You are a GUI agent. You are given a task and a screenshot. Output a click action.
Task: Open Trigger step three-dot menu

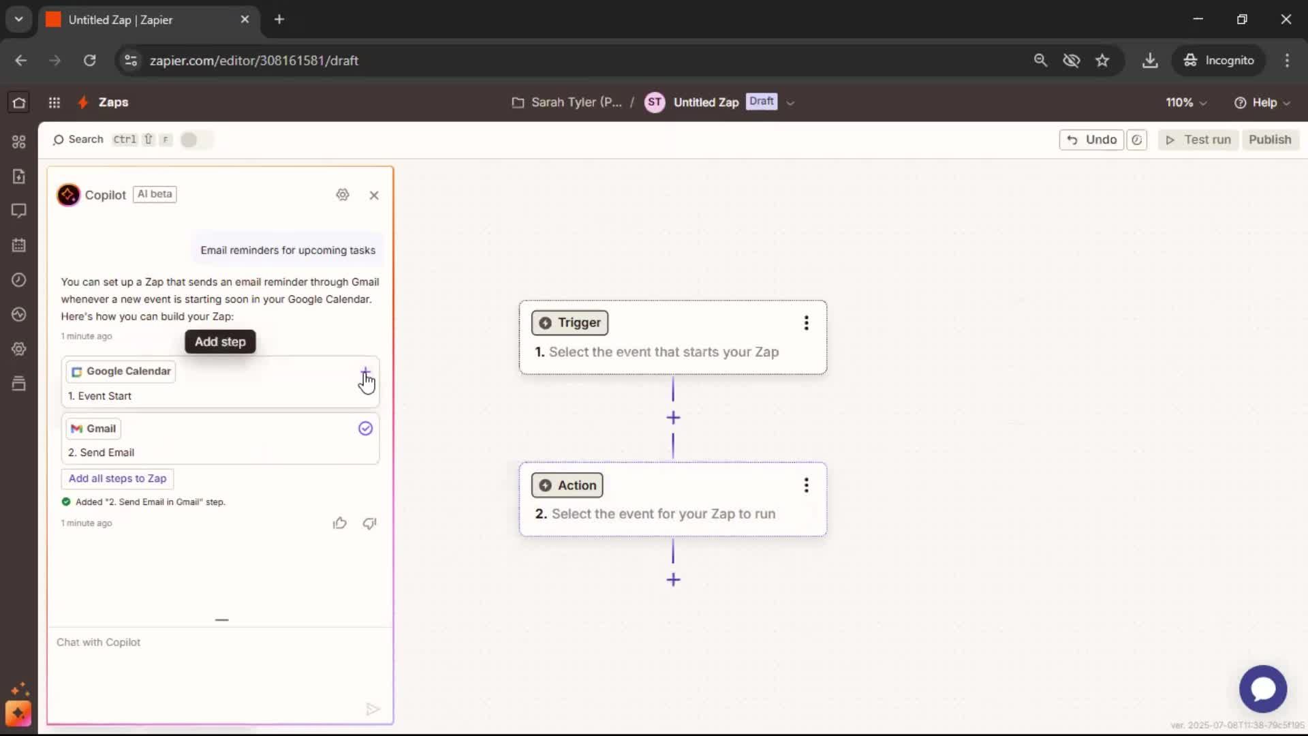point(807,323)
